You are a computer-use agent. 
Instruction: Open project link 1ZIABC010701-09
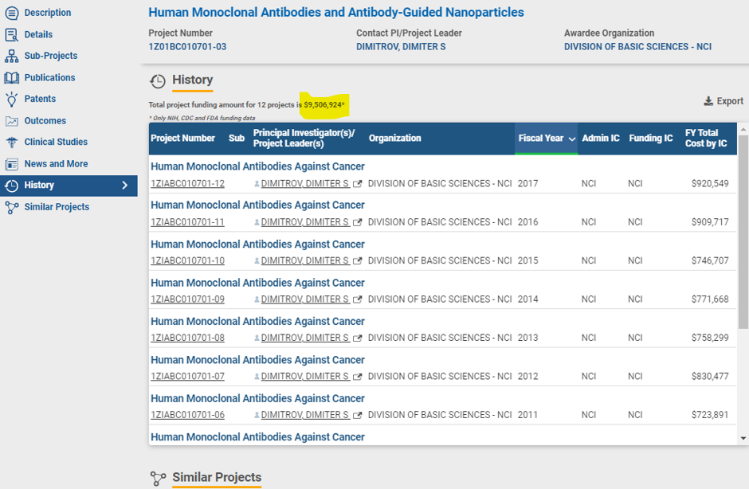[188, 299]
